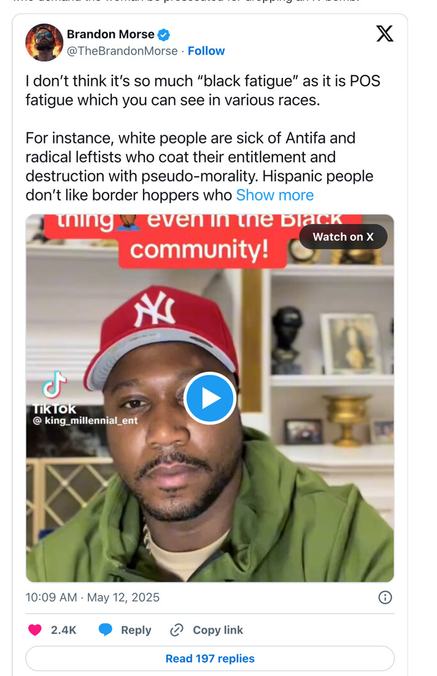This screenshot has width=437, height=676.
Task: Follow Brandon Morse
Action: click(206, 51)
